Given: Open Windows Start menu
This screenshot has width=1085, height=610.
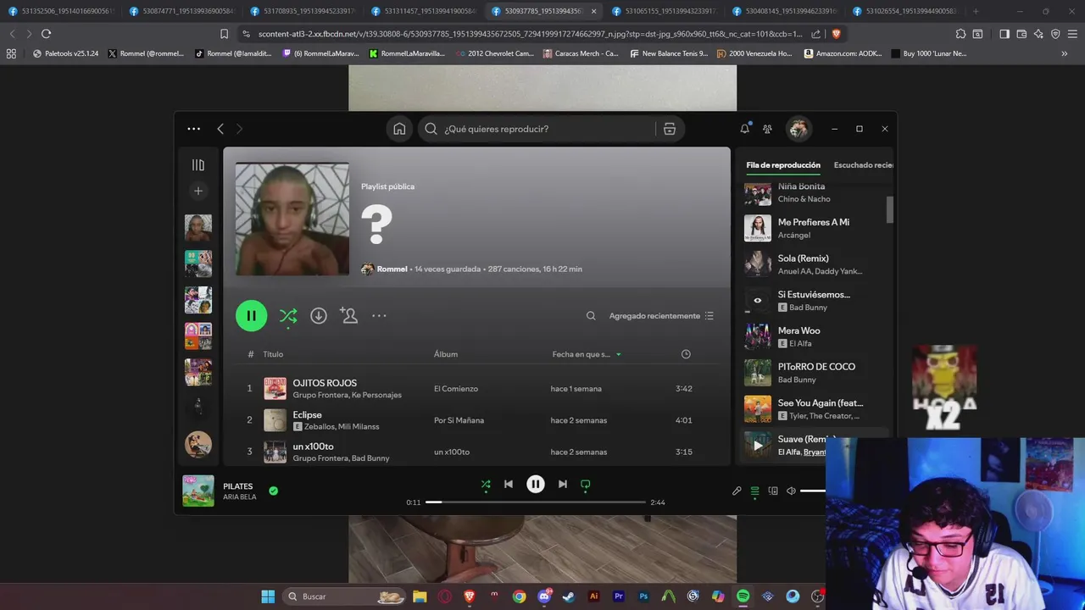Looking at the screenshot, I should pyautogui.click(x=268, y=596).
